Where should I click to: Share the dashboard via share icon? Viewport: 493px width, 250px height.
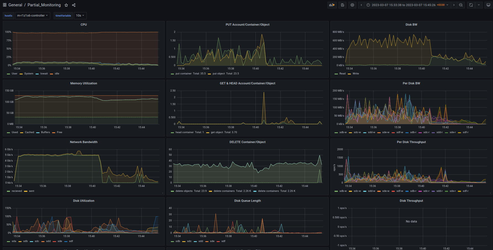pos(74,5)
